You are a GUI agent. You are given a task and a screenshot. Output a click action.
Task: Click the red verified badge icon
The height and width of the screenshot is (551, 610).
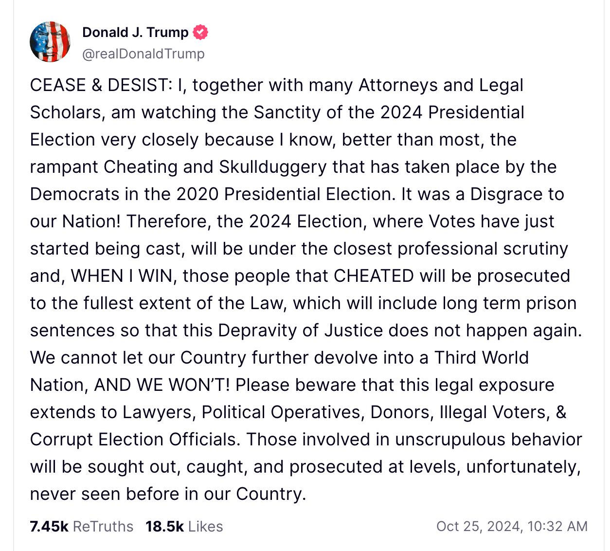tap(200, 32)
